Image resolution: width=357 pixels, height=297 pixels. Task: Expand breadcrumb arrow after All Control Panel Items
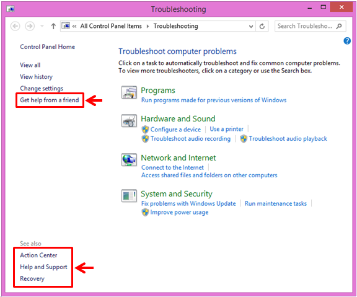tap(148, 26)
